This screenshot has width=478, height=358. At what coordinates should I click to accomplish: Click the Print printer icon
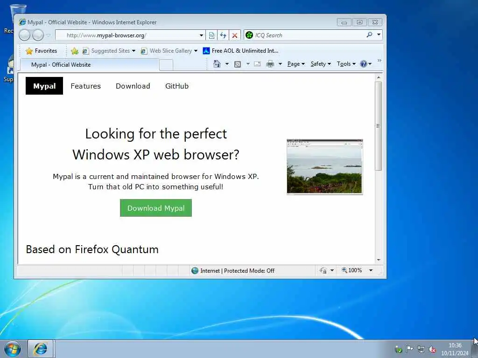point(270,64)
